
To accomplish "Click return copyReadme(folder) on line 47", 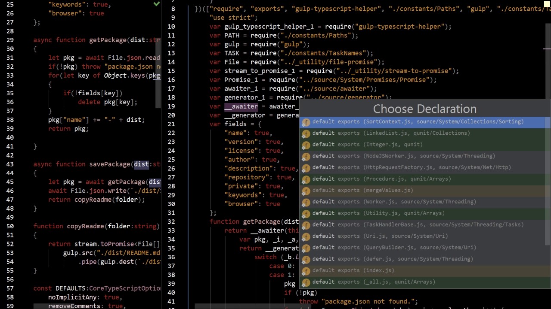I will 96,200.
